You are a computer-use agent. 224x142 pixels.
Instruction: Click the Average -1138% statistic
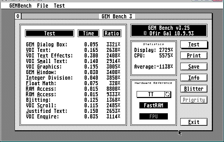click(x=154, y=66)
